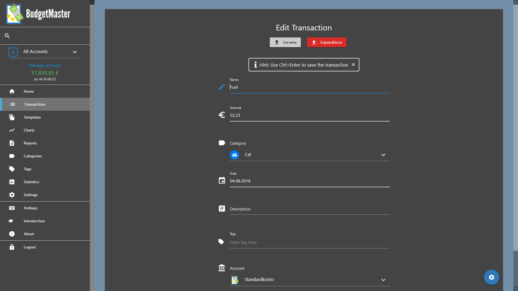
Task: Click the Category label icon in form
Action: 222,143
